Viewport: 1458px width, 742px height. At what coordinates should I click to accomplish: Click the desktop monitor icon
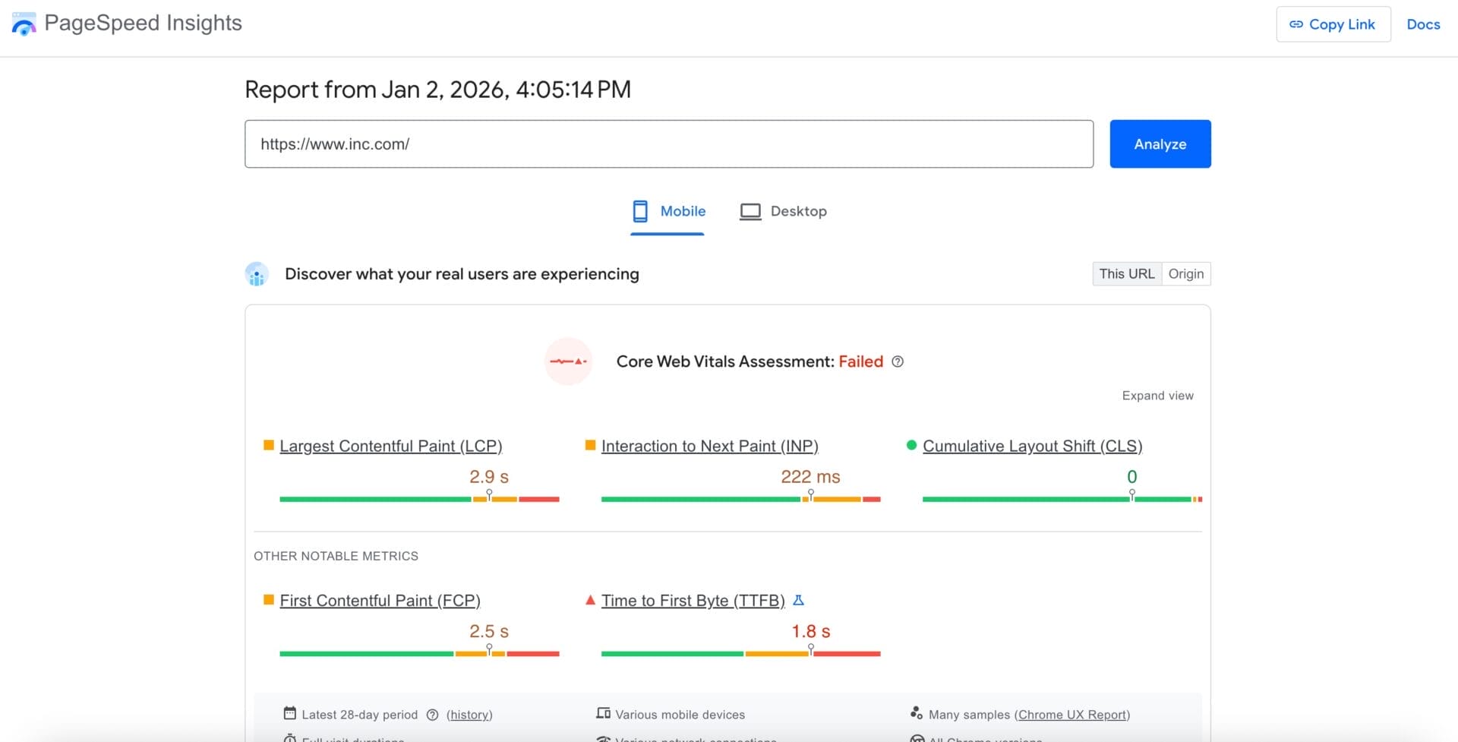point(750,212)
